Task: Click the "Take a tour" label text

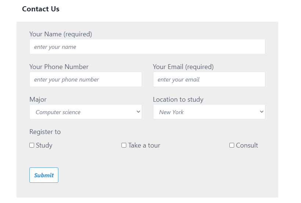Action: [144, 145]
